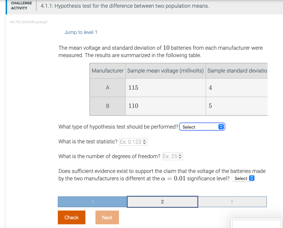Switch to level 1 in the progress bar
The width and height of the screenshot is (283, 228).
(x=92, y=201)
